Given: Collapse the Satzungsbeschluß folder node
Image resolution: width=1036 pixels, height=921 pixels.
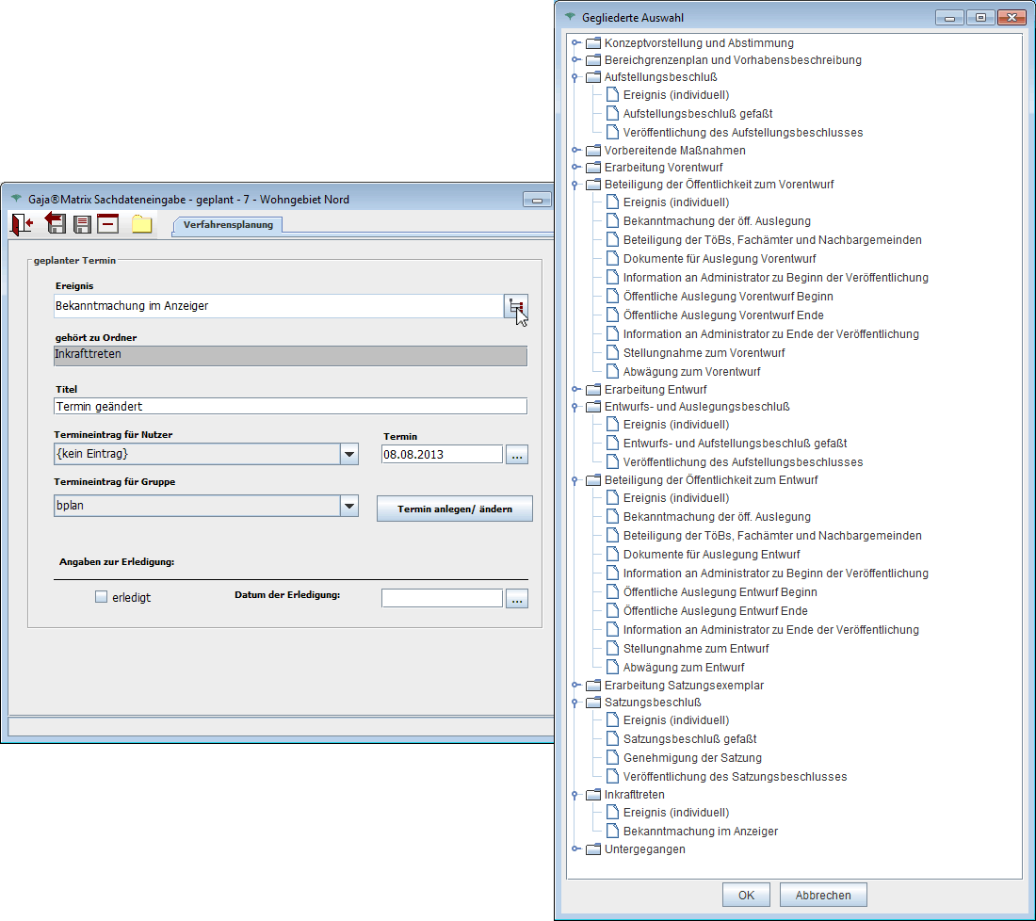Looking at the screenshot, I should [575, 703].
